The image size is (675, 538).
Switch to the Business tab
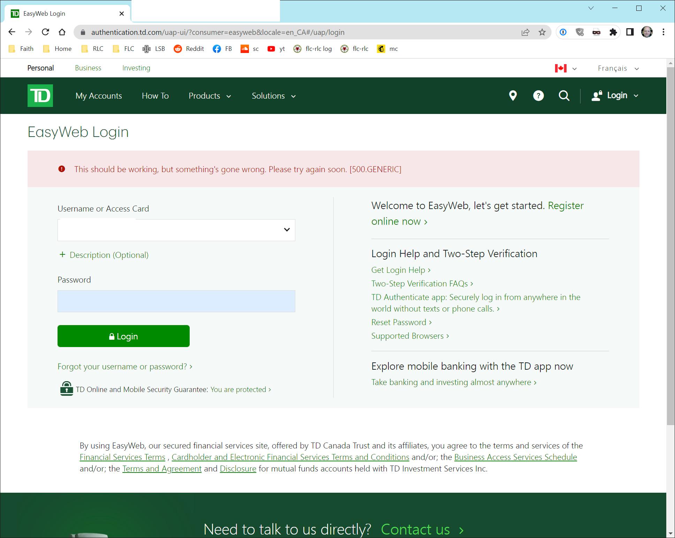coord(88,68)
